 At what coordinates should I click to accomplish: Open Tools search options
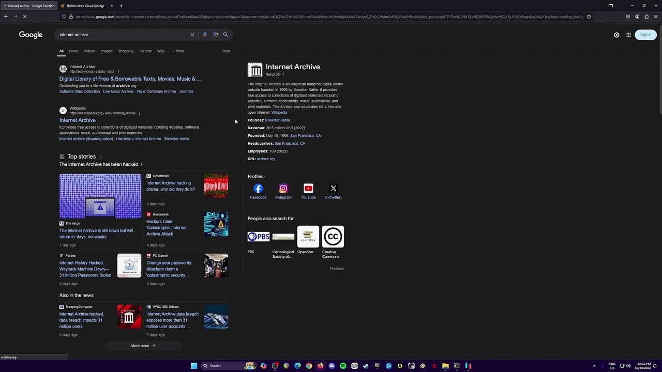[226, 51]
